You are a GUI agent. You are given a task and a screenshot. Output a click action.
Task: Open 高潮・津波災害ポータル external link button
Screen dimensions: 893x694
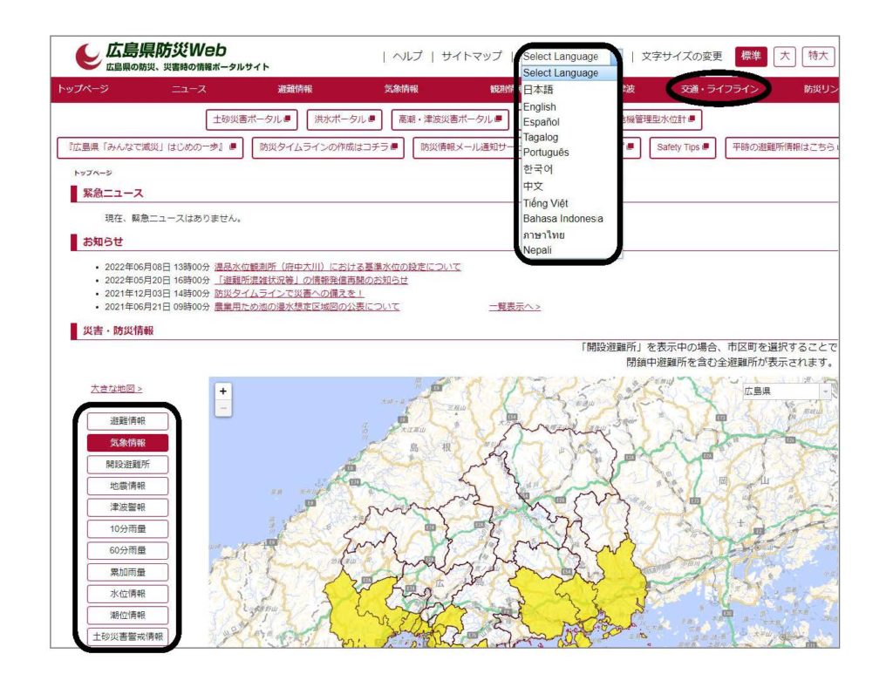(x=450, y=119)
